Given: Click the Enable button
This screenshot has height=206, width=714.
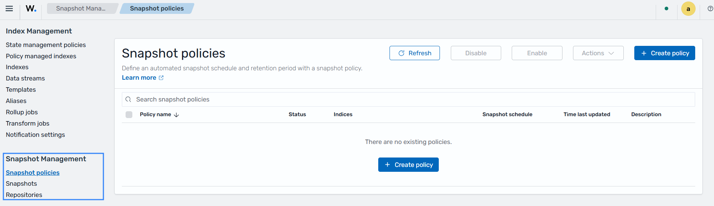Looking at the screenshot, I should (x=537, y=53).
